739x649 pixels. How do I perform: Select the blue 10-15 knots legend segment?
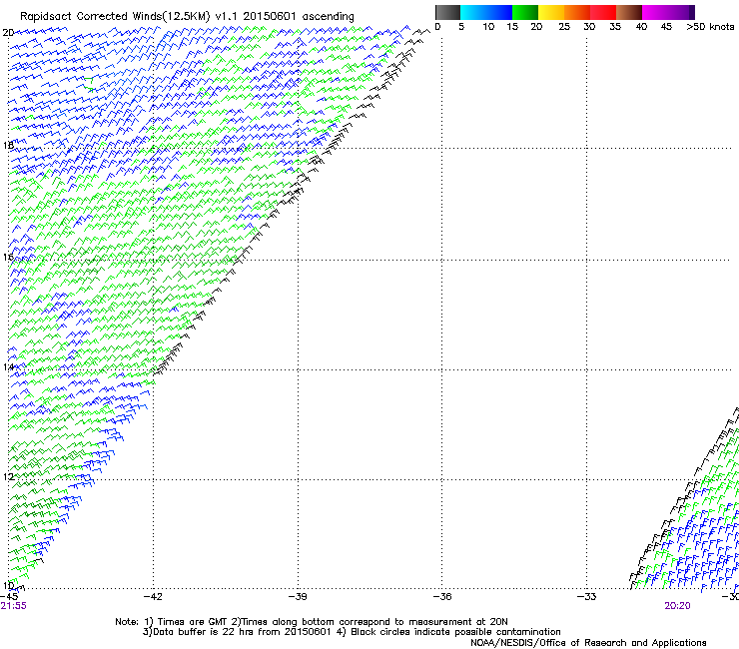point(499,12)
